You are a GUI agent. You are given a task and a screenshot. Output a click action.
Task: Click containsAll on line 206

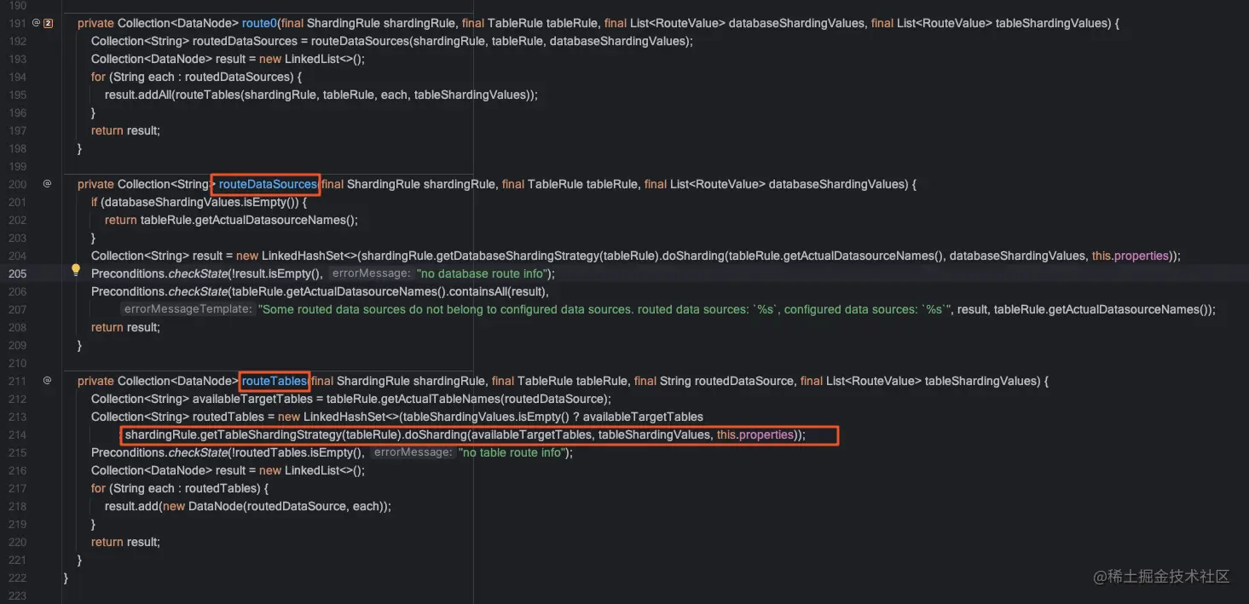pos(477,291)
